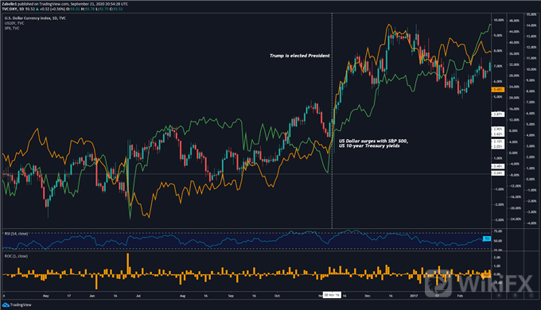
Task: Click the C scale button at bottom right
Action: (531, 296)
